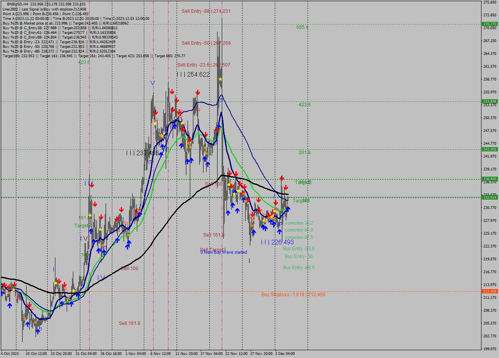The height and width of the screenshot is (358, 499).
Task: Click the '1 Nov 04:00' time axis label
Action: coord(136,354)
